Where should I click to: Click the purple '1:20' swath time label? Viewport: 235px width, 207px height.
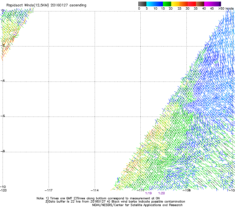(161, 193)
